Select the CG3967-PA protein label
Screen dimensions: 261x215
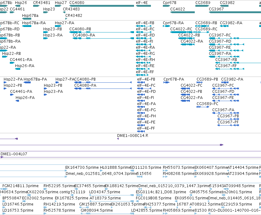[x=223, y=110]
